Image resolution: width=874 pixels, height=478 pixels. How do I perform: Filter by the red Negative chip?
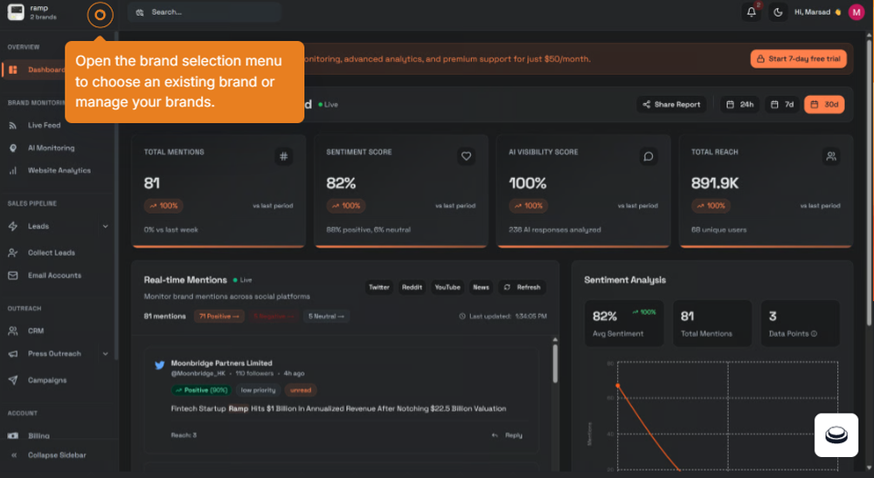point(274,316)
